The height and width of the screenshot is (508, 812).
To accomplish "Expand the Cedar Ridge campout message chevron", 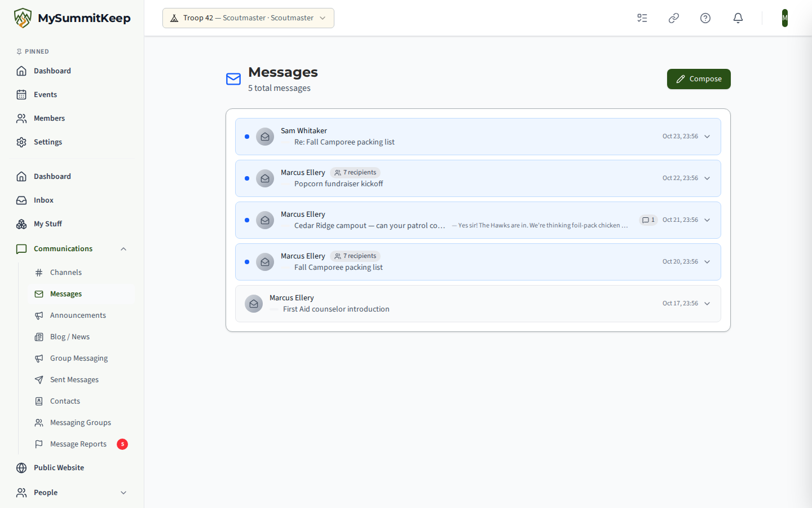I will click(707, 220).
